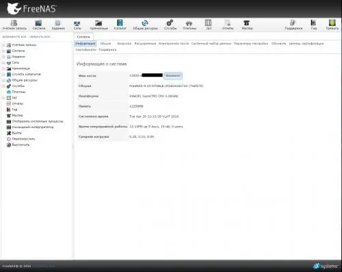The height and width of the screenshot is (272, 342).
Task: Expand the Jail tree node
Action: (3, 98)
